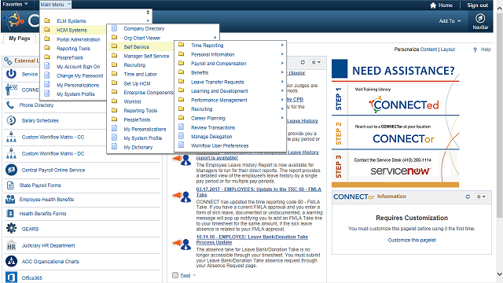503x283 pixels.
Task: Open center pagelet settings gear dropdown
Action: pos(316,62)
